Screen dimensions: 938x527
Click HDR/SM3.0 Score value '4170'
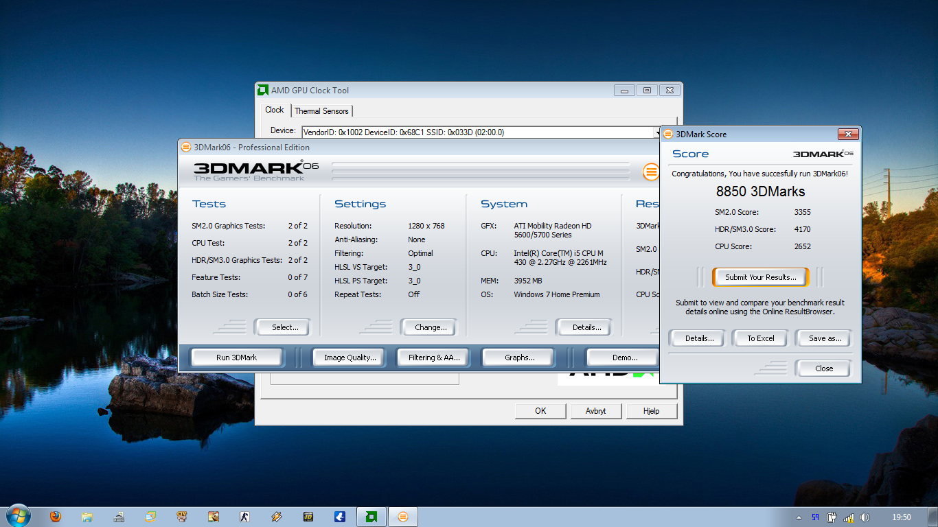[802, 229]
